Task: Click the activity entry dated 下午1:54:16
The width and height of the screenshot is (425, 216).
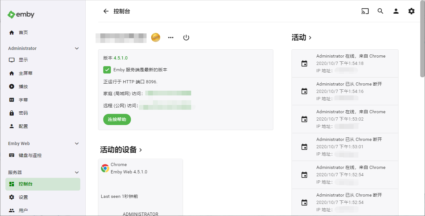Action: 345,91
